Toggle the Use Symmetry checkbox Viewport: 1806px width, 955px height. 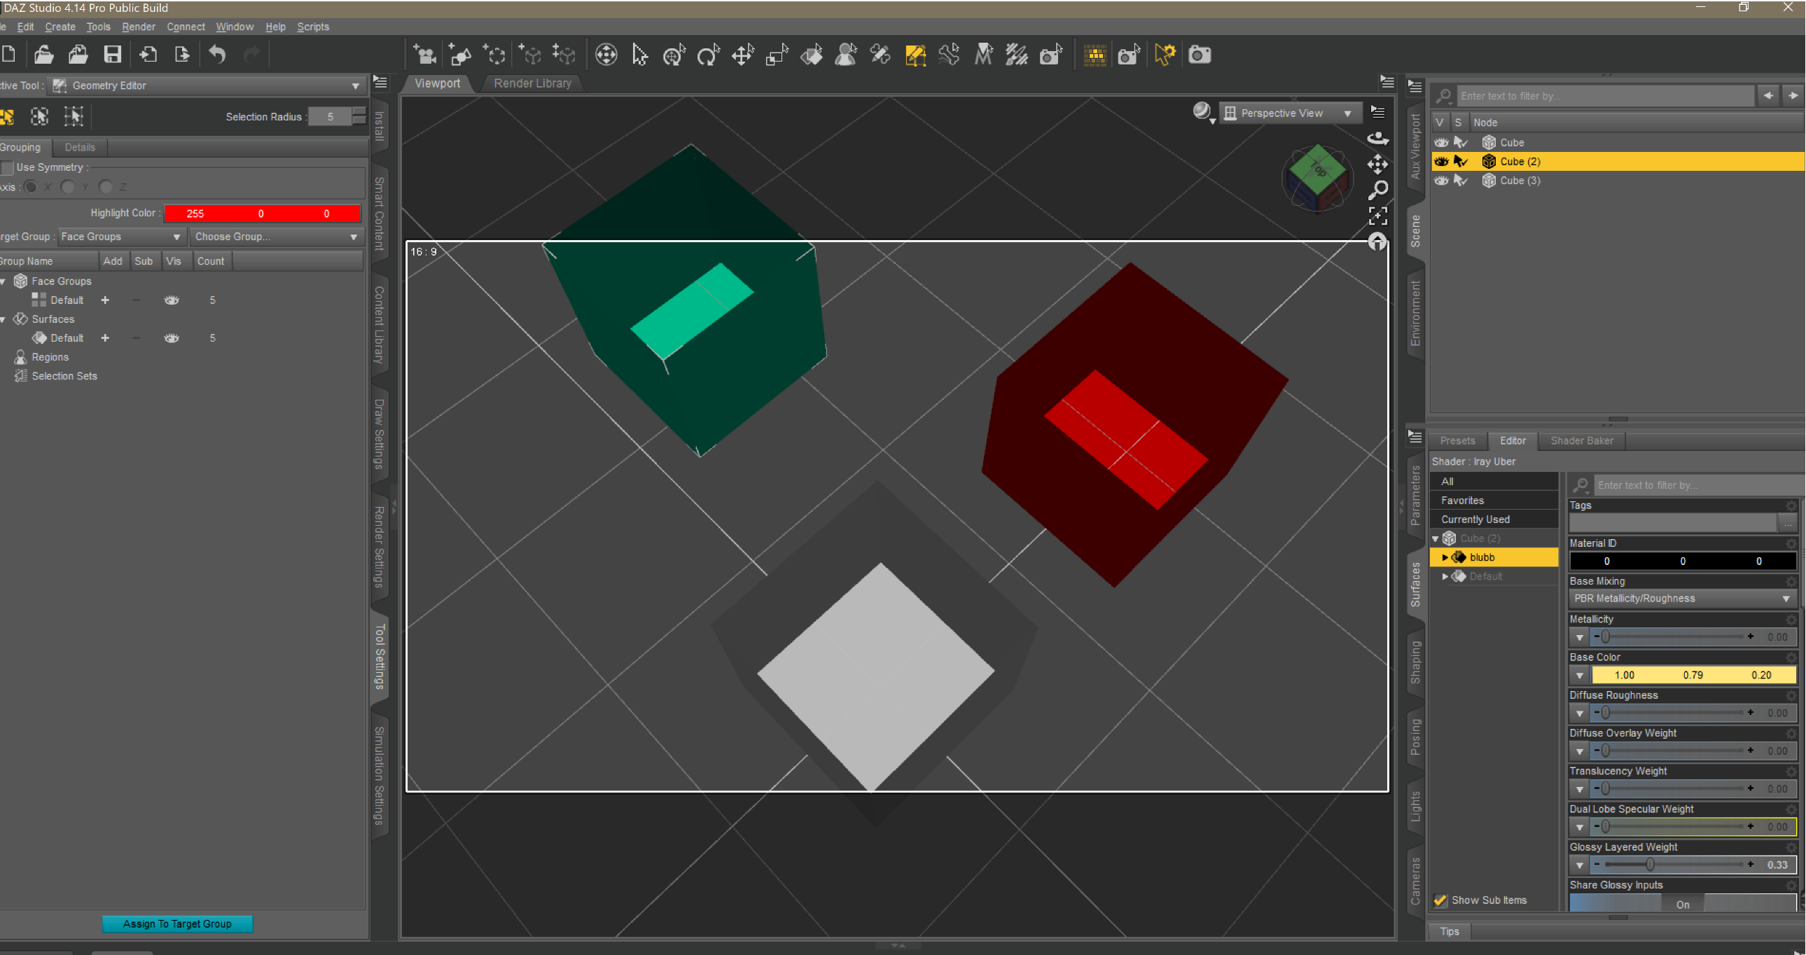click(8, 167)
